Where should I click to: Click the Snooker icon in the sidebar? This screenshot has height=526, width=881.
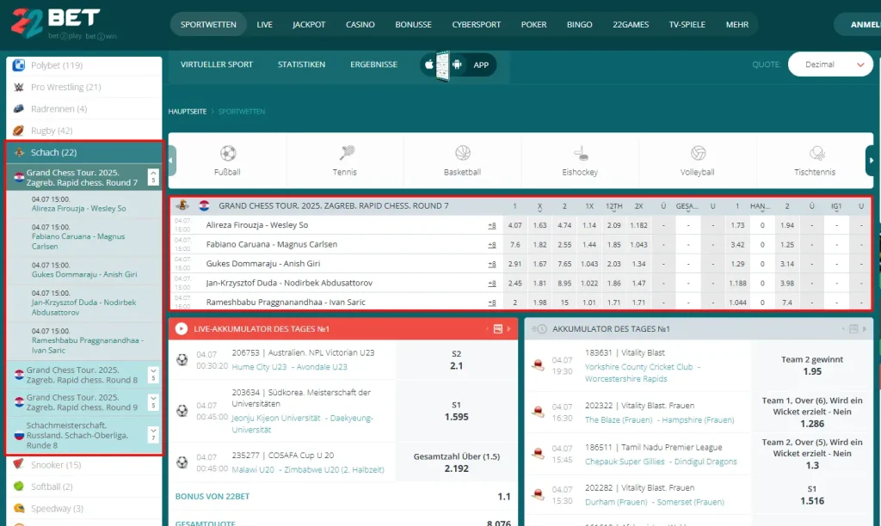(x=19, y=464)
